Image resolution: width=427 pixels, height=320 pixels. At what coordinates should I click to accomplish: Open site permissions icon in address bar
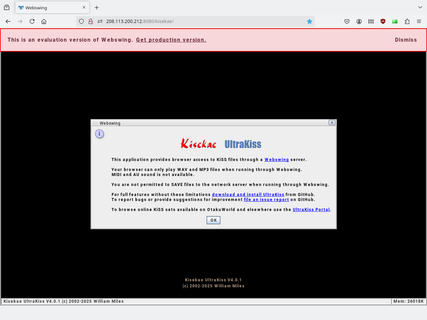100,21
